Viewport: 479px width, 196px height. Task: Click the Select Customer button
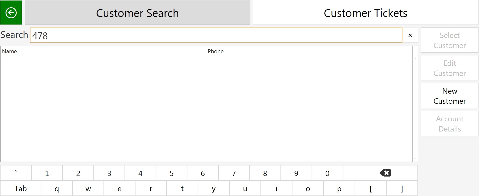450,40
